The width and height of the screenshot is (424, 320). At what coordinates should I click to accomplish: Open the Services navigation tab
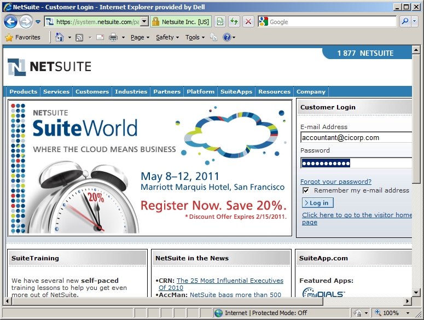coord(56,91)
